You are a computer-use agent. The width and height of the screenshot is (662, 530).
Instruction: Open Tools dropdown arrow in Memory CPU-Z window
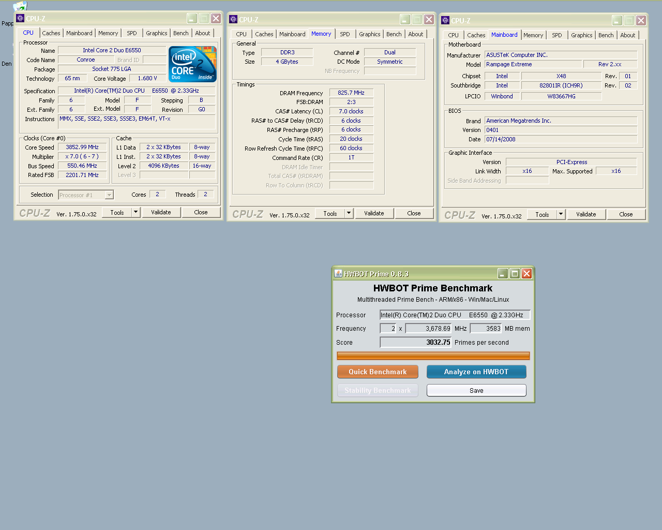349,213
